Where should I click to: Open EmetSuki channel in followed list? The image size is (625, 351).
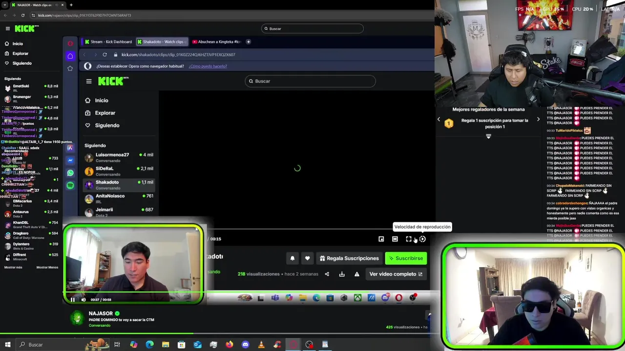[x=31, y=88]
